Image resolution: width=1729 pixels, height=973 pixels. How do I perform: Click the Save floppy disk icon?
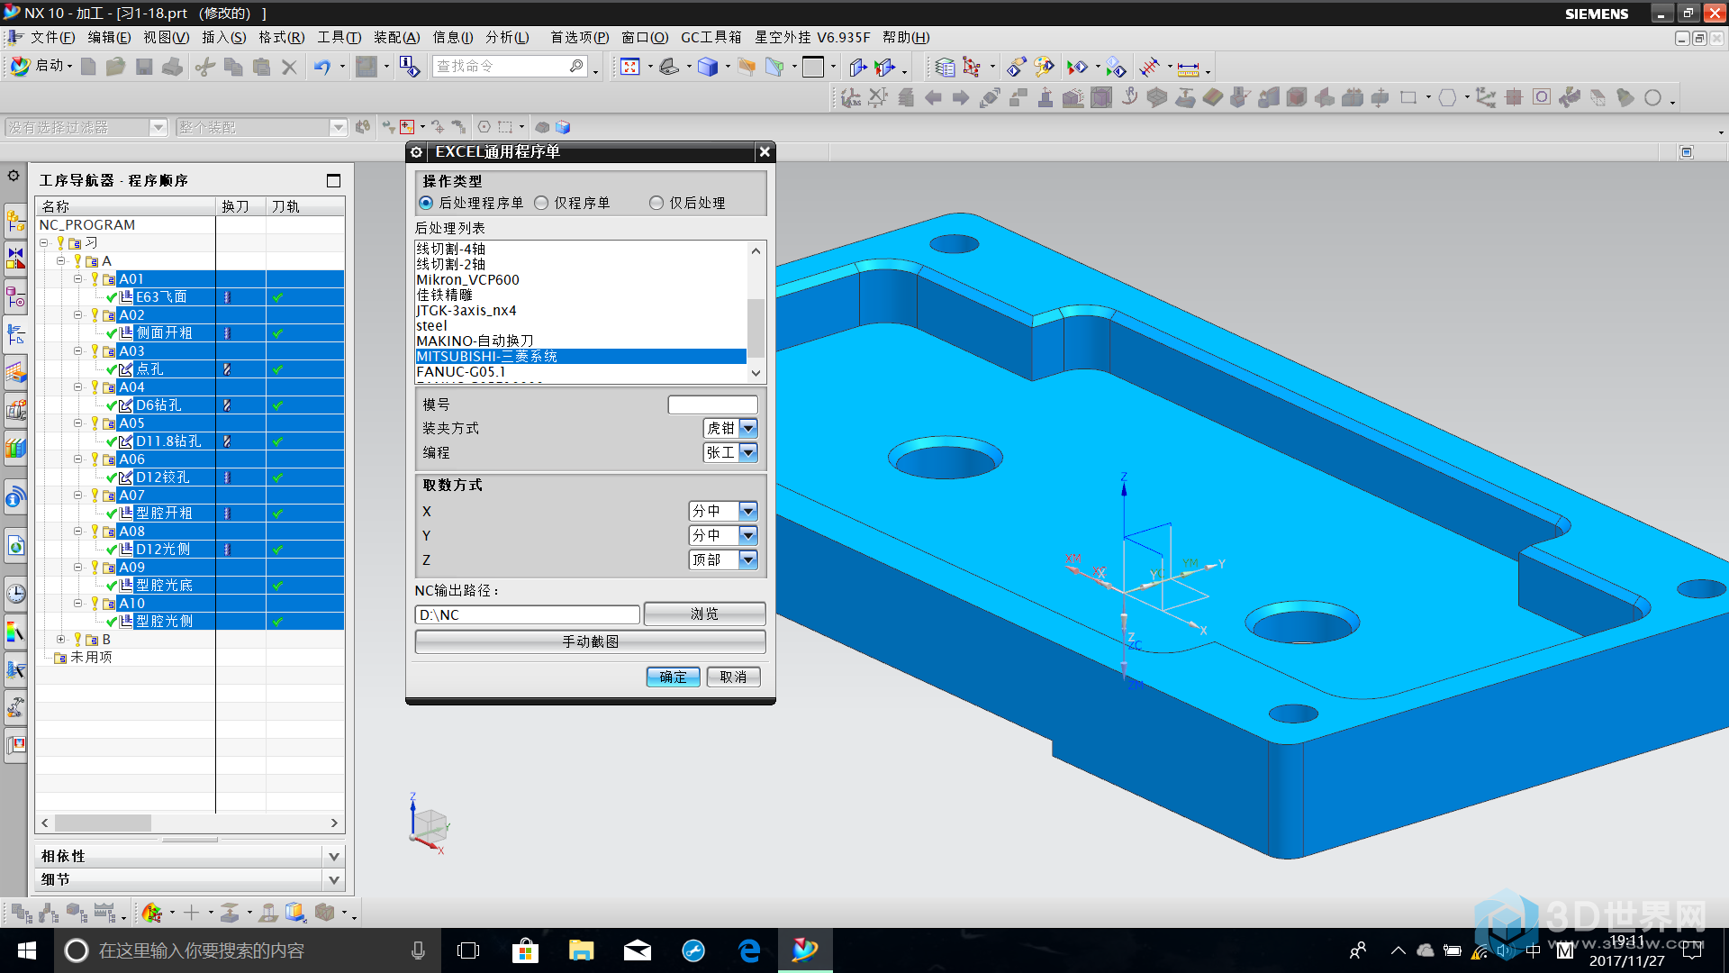click(144, 67)
